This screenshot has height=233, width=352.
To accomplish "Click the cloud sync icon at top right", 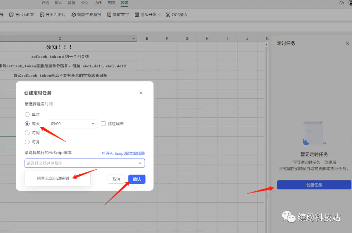I will 342,3.
